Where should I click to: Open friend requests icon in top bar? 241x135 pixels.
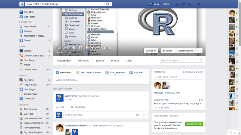[177, 4]
